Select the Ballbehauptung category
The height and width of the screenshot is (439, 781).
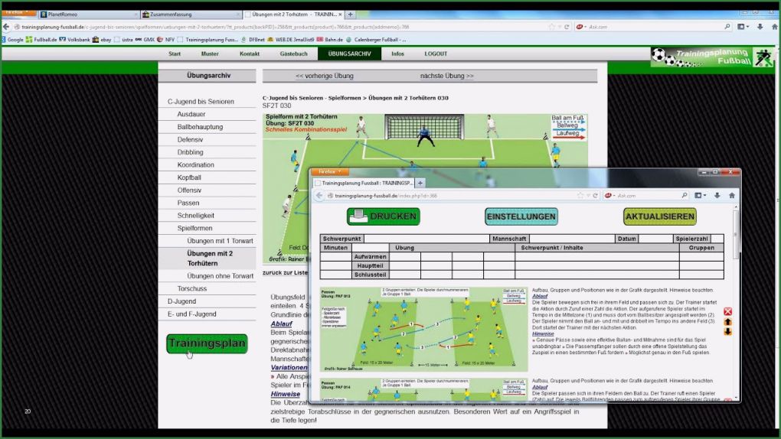201,127
